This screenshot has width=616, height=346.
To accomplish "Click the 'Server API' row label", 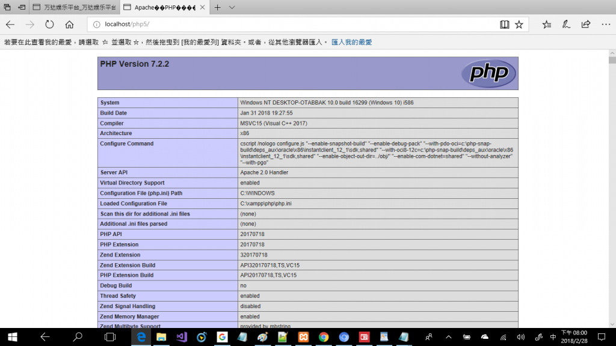I will [x=114, y=172].
